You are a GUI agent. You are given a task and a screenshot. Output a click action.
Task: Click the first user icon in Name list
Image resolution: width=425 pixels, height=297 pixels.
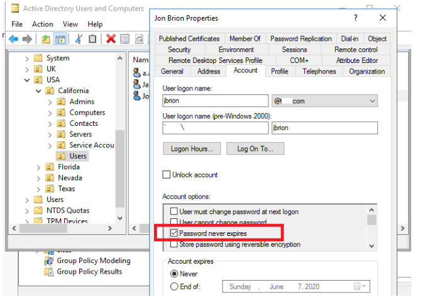click(x=137, y=72)
